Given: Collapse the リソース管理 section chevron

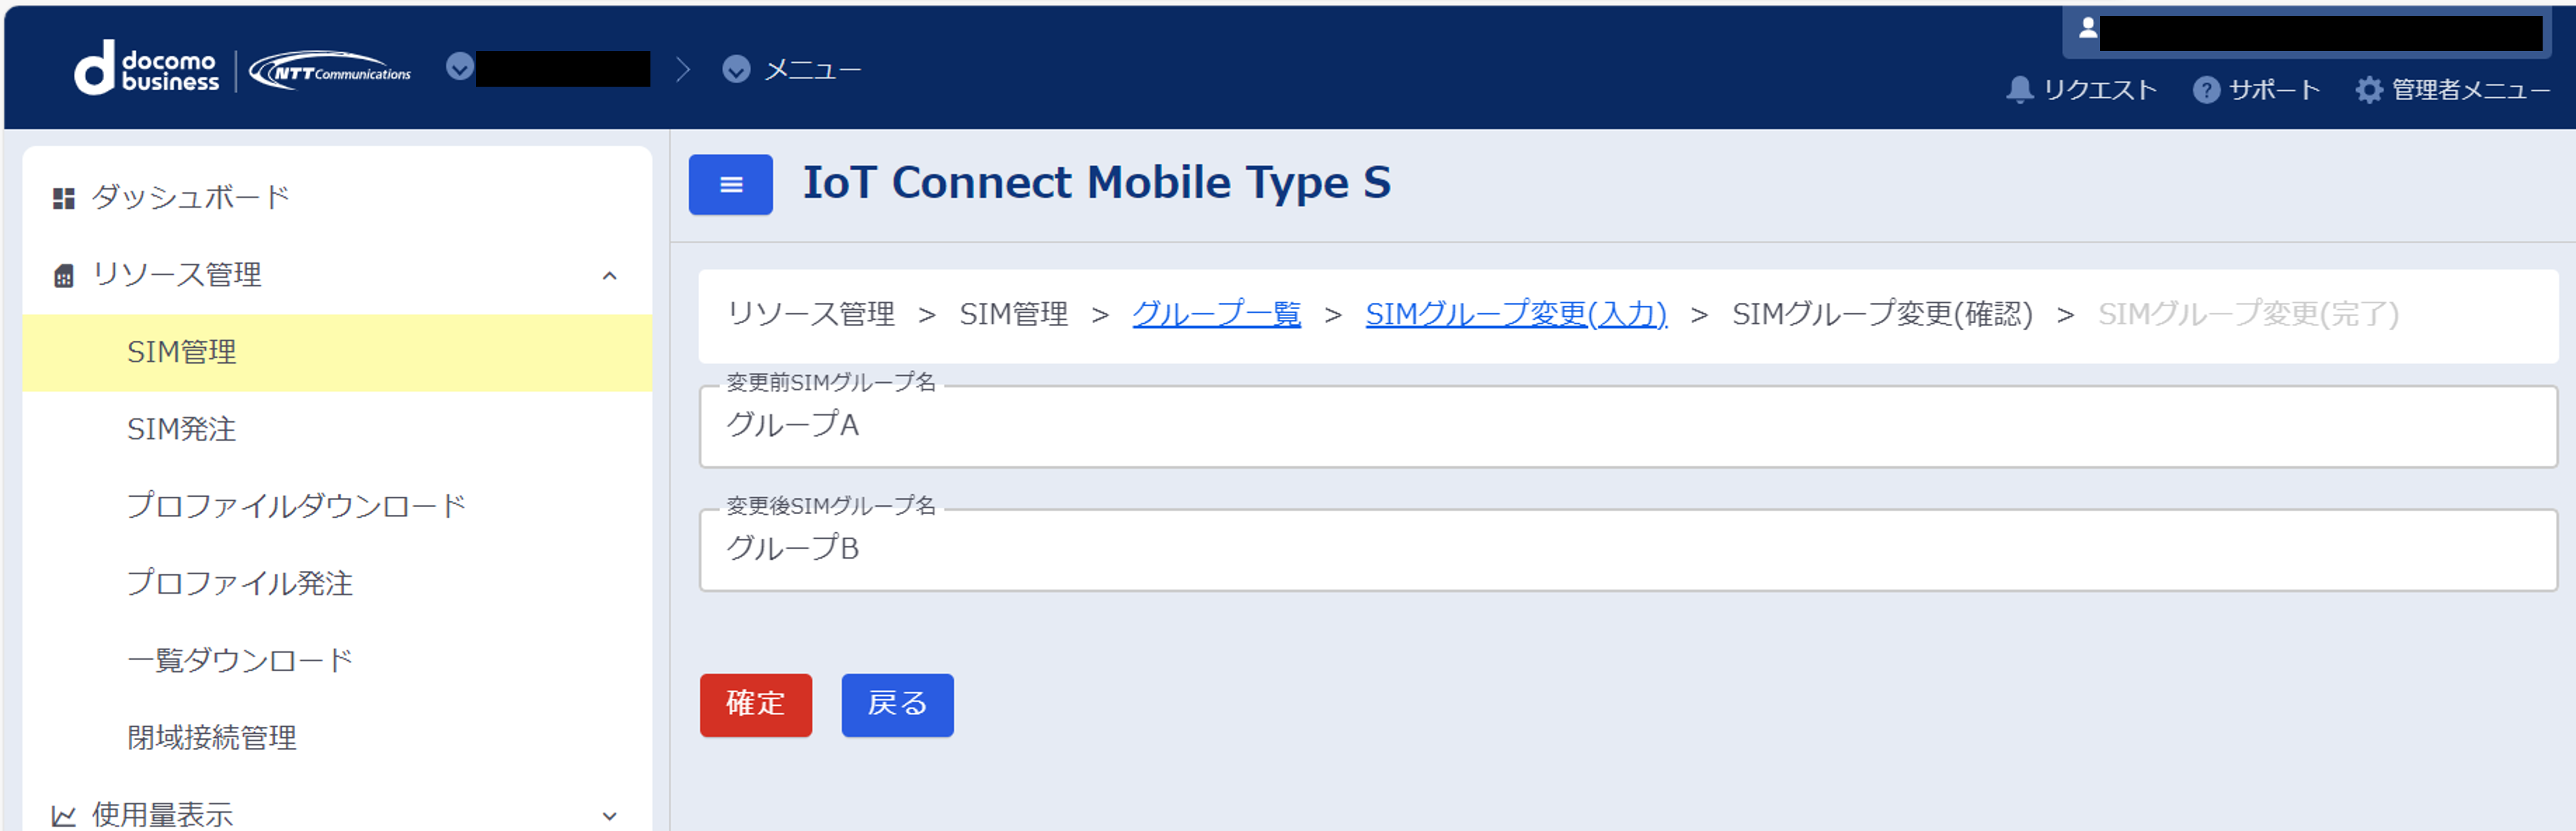Looking at the screenshot, I should (609, 276).
